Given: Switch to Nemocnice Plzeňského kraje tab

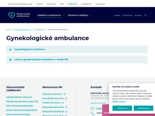Looking at the screenshot, I should click(x=20, y=4).
